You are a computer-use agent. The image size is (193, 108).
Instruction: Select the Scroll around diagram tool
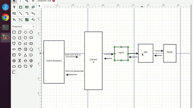33,1
